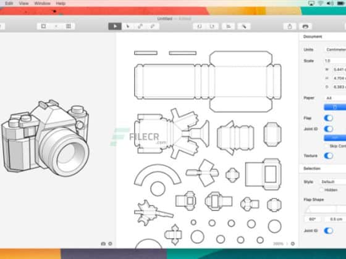This screenshot has width=346, height=259.
Task: Choose the second pointer tool beside the arrow
Action: coord(127,27)
